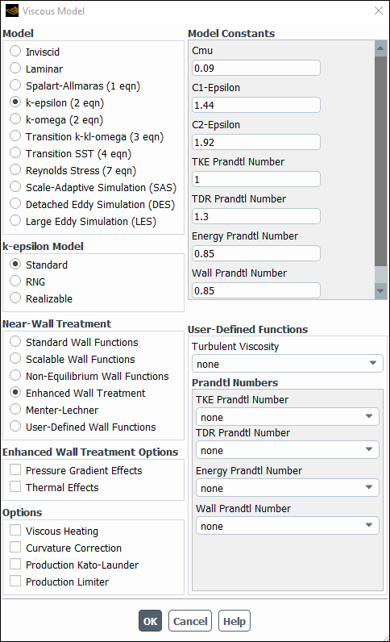Screen dimensions: 390x642
Task: Select Standard Wall Functions
Action: click(x=15, y=341)
